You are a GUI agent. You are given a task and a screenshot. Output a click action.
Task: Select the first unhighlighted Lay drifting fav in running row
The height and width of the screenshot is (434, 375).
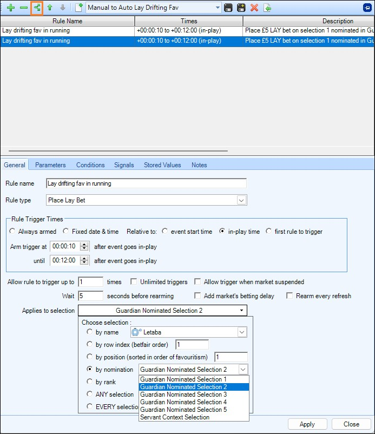pyautogui.click(x=187, y=30)
